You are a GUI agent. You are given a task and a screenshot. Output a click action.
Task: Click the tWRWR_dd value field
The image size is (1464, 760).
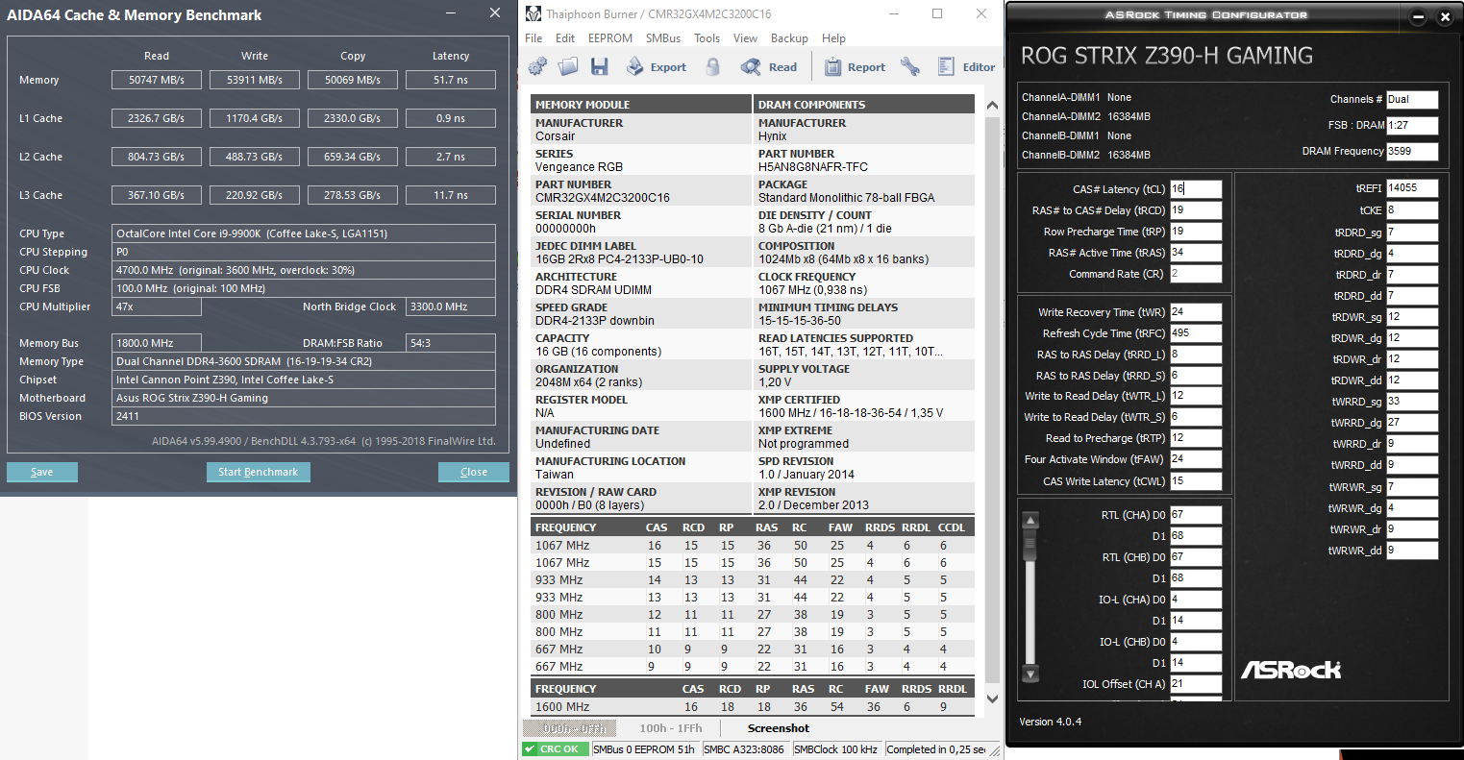click(1412, 551)
